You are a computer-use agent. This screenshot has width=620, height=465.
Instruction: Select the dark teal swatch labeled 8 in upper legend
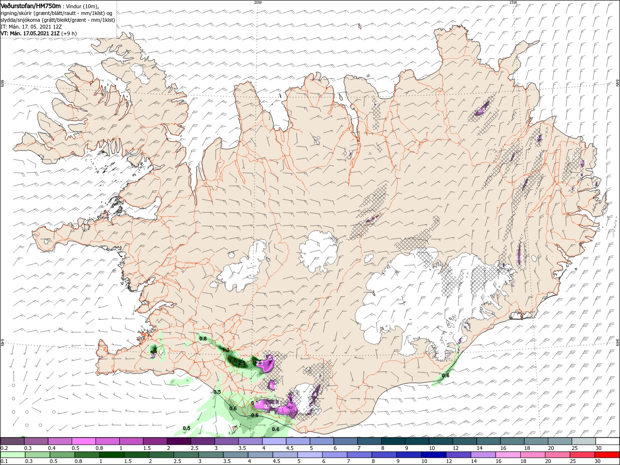(393, 441)
